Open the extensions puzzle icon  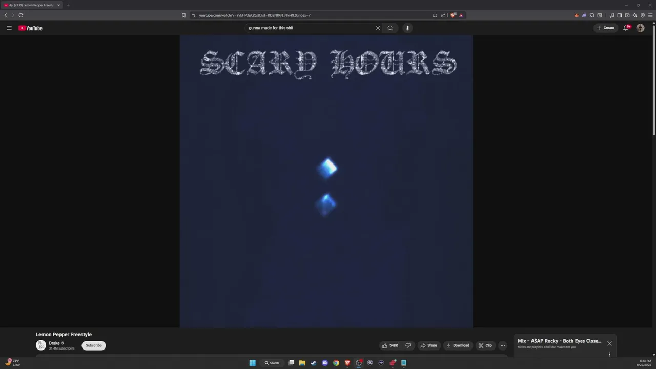(592, 15)
